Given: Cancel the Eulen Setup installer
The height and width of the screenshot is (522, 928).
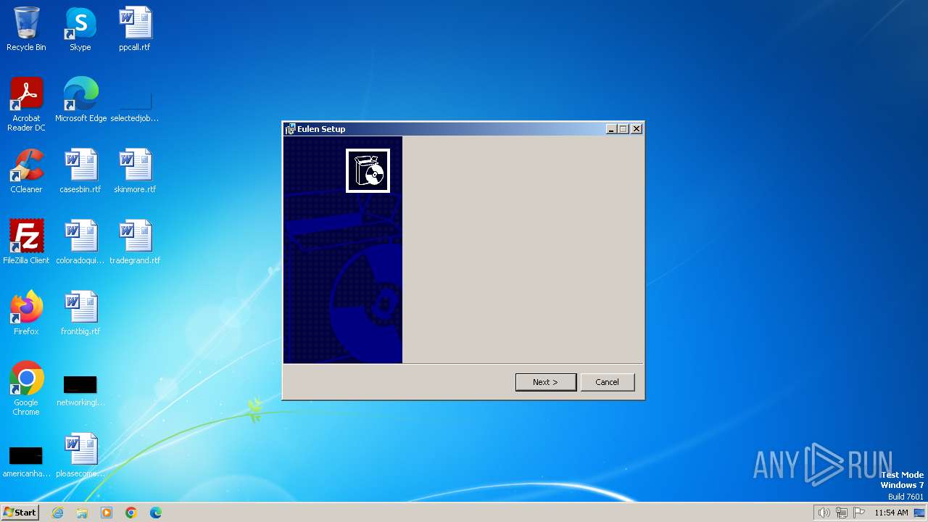Looking at the screenshot, I should (x=608, y=382).
